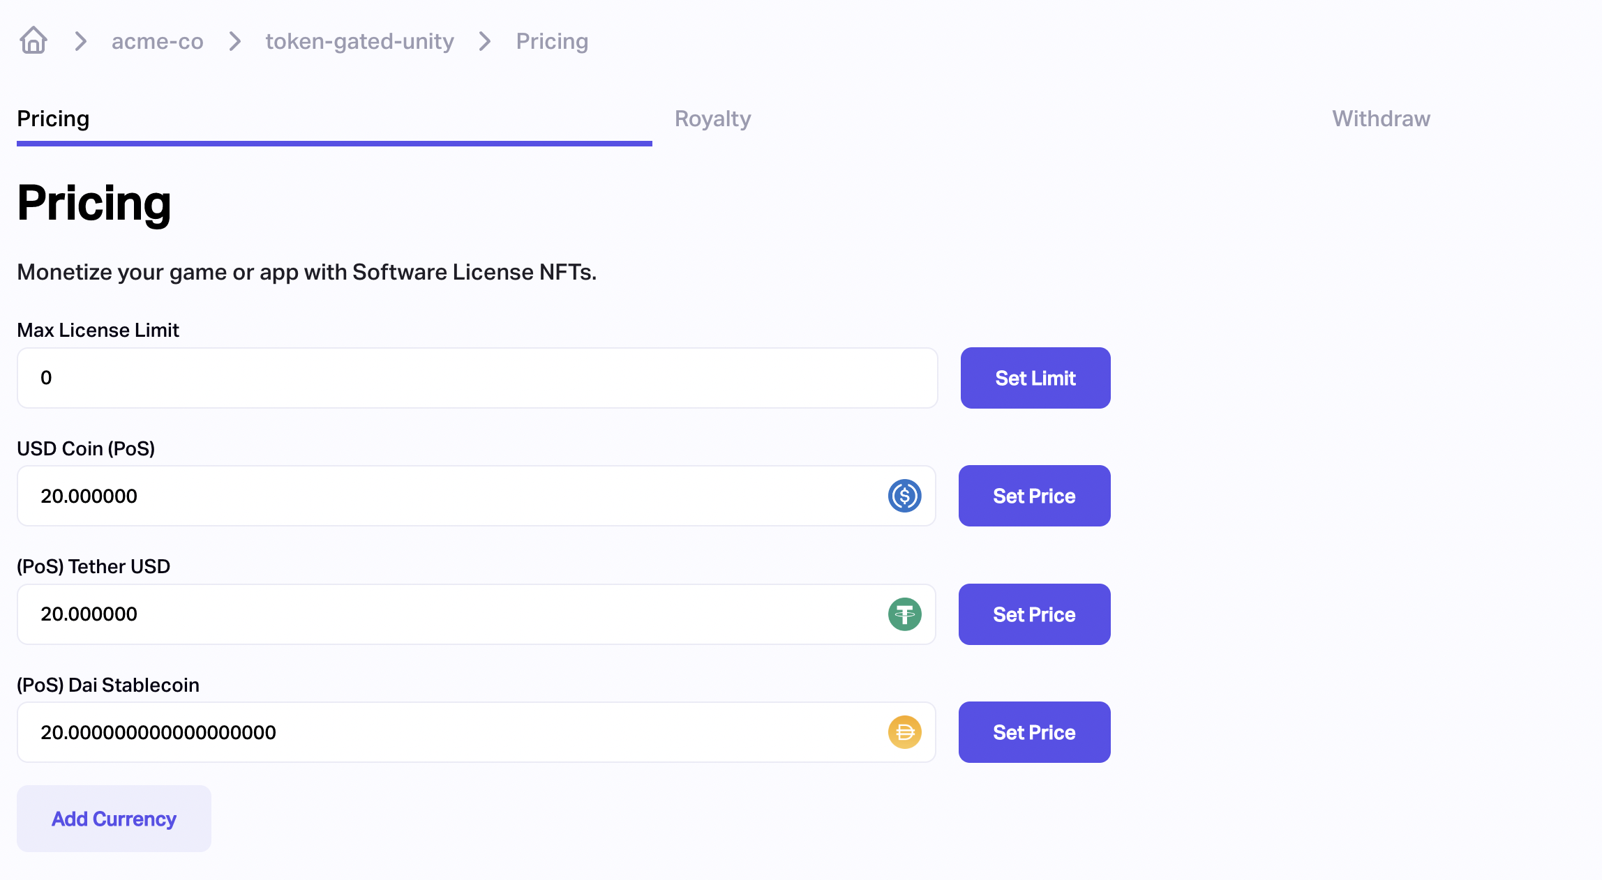This screenshot has width=1602, height=880.
Task: Click the Pricing breadcrumb item
Action: 552,41
